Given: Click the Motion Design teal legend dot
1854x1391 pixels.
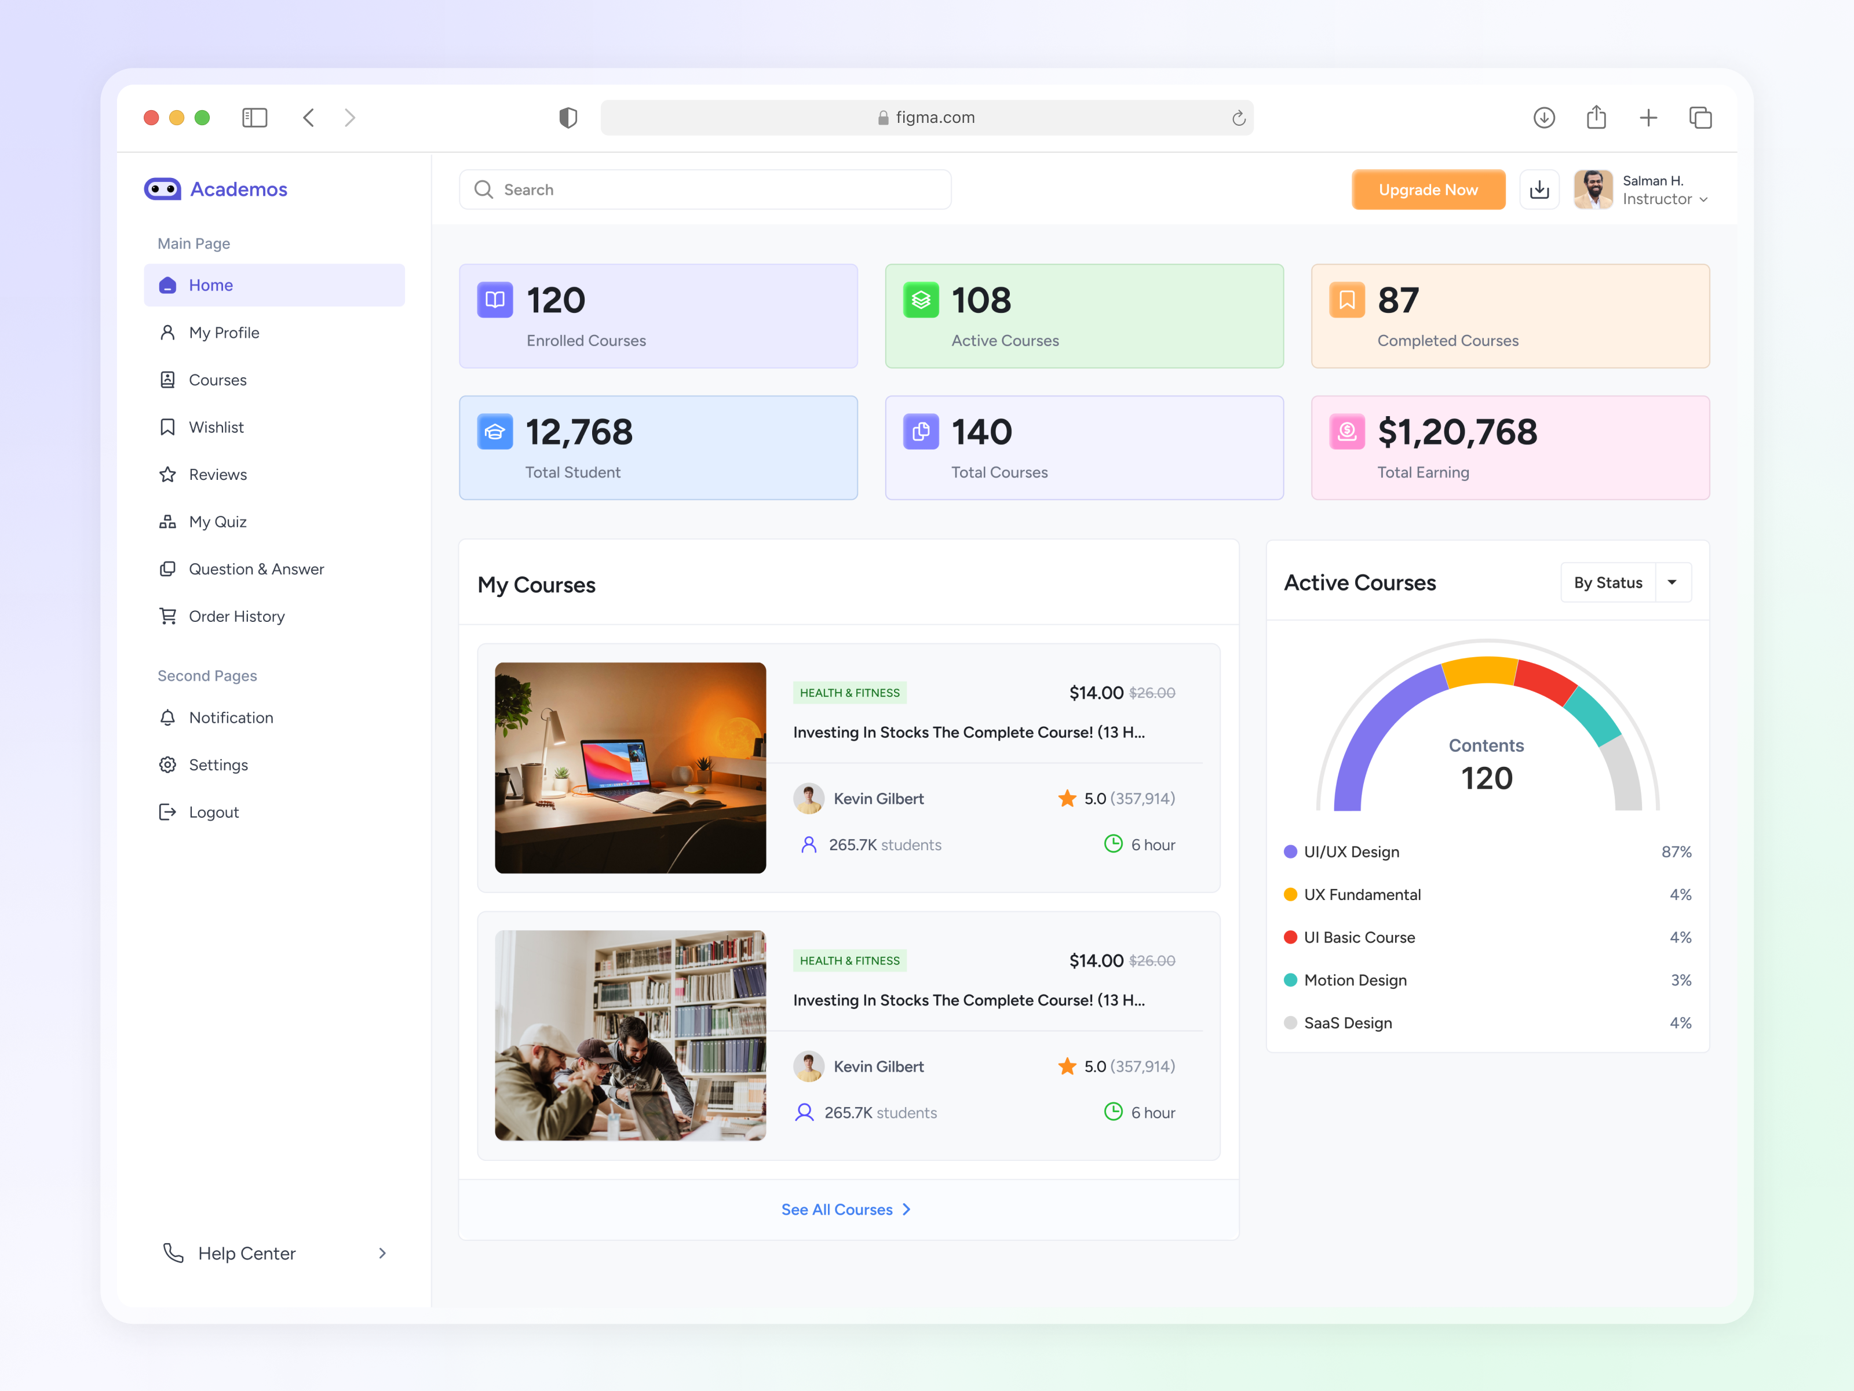Looking at the screenshot, I should coord(1291,980).
